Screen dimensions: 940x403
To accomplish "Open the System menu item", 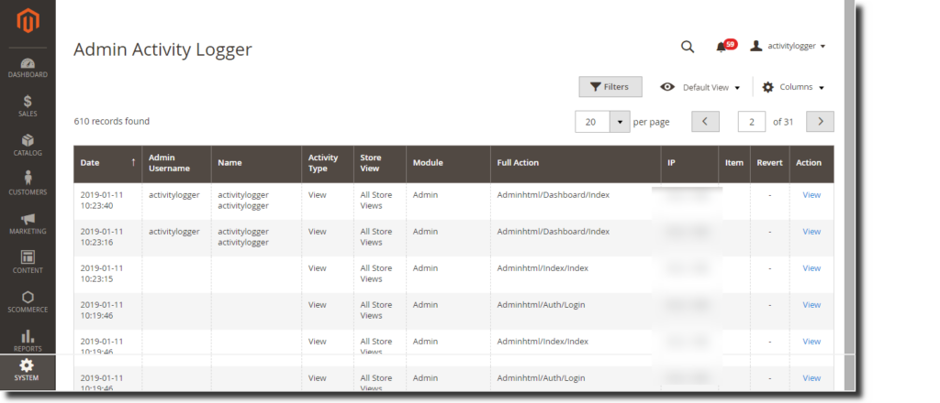I will pos(28,370).
